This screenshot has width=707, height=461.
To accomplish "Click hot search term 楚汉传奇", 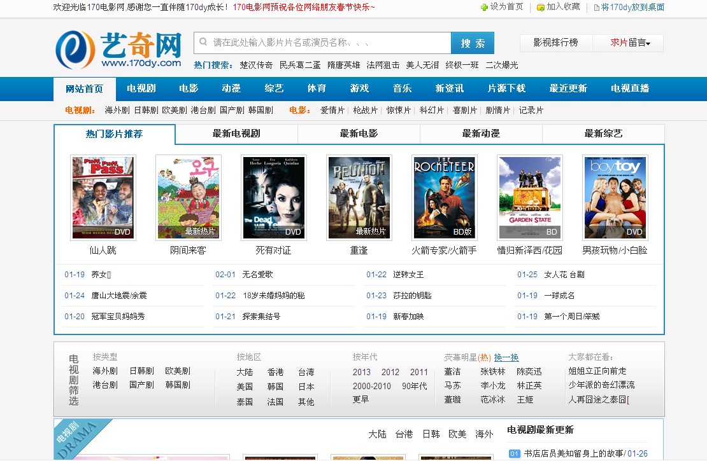I will pos(256,65).
